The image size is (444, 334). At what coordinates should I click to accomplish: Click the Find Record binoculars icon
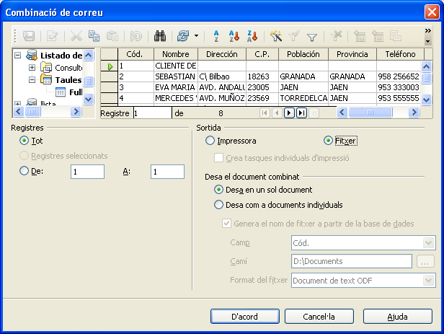pyautogui.click(x=161, y=35)
